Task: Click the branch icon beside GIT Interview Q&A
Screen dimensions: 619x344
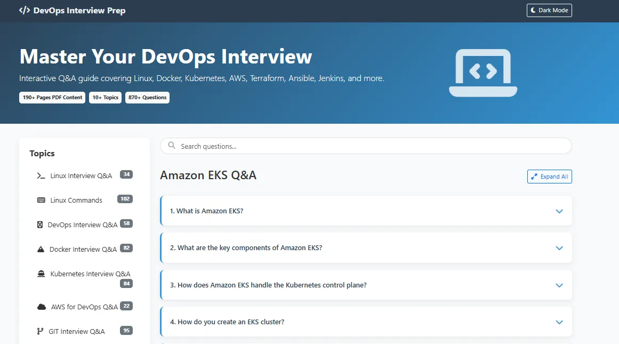Action: [40, 332]
